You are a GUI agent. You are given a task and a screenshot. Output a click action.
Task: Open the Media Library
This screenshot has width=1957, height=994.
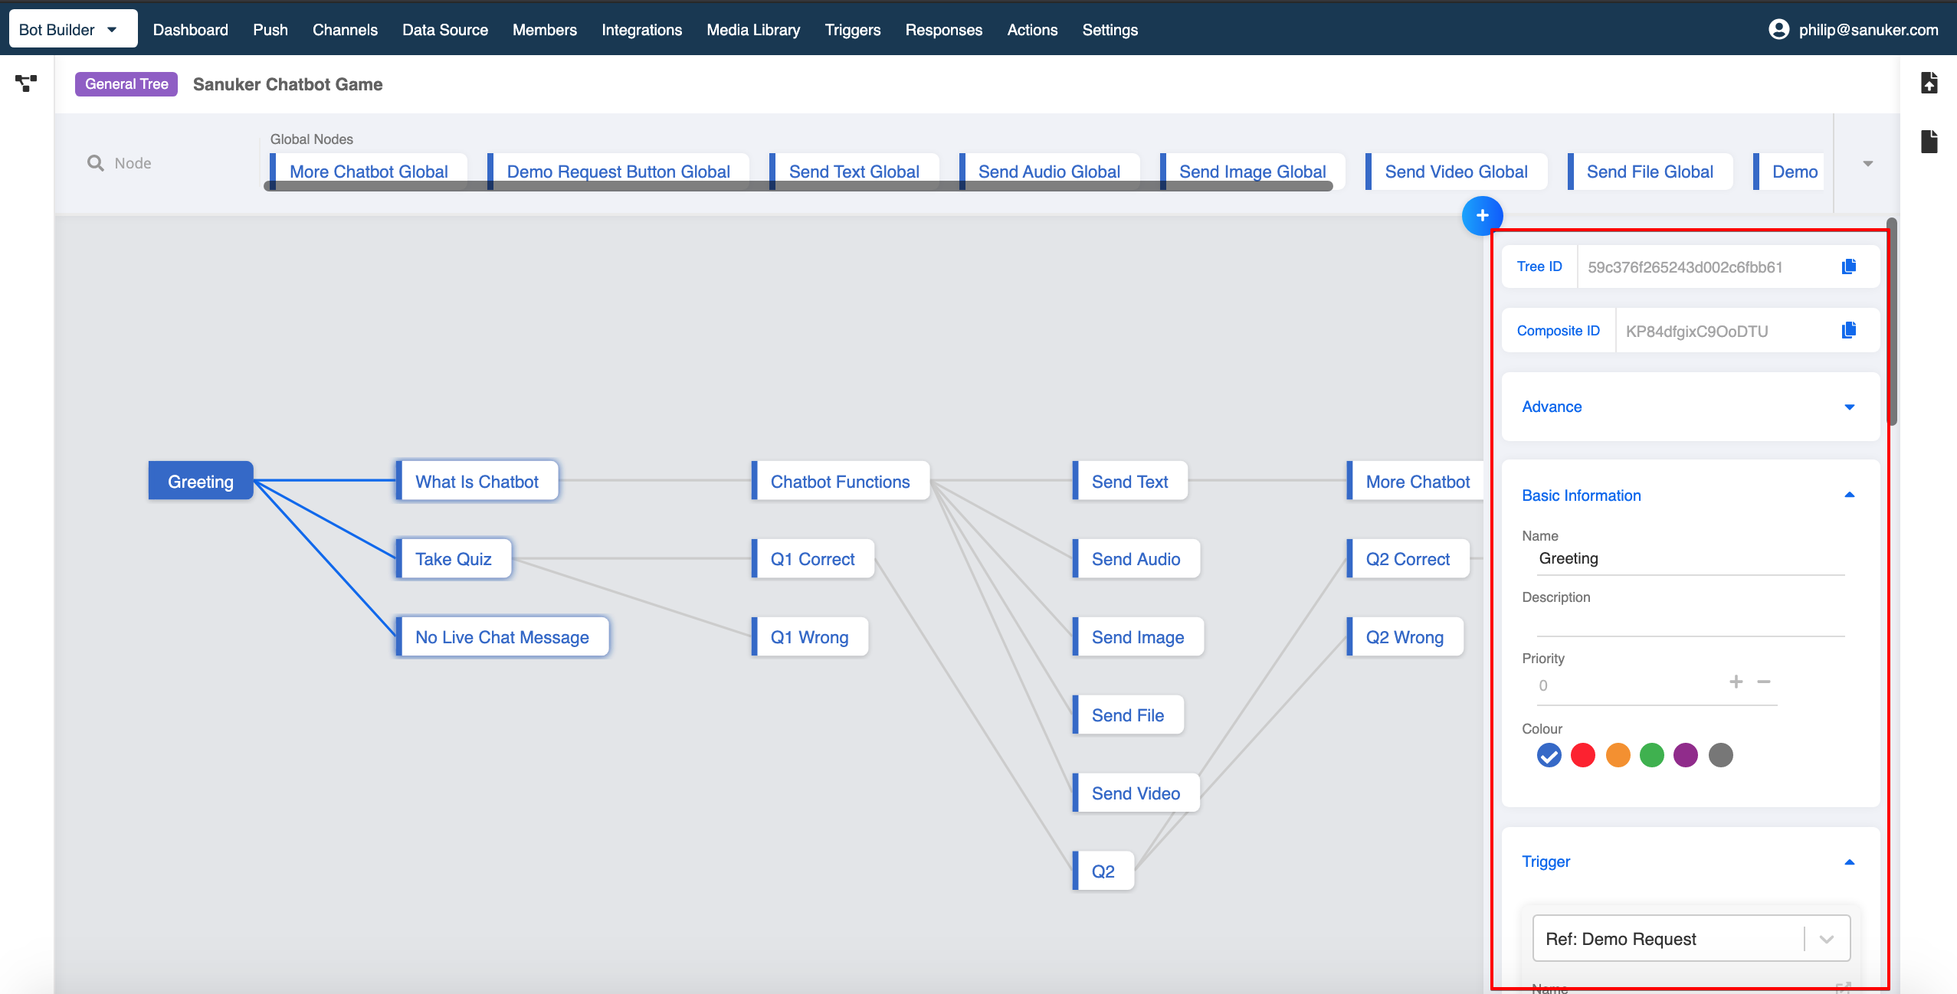pos(753,29)
